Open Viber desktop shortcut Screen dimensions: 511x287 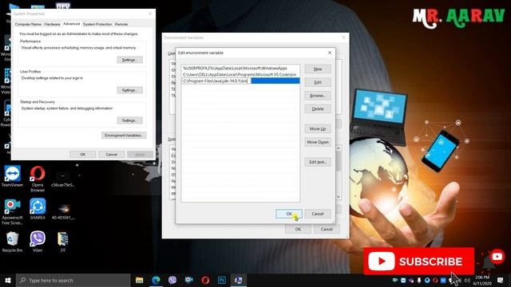coord(38,242)
